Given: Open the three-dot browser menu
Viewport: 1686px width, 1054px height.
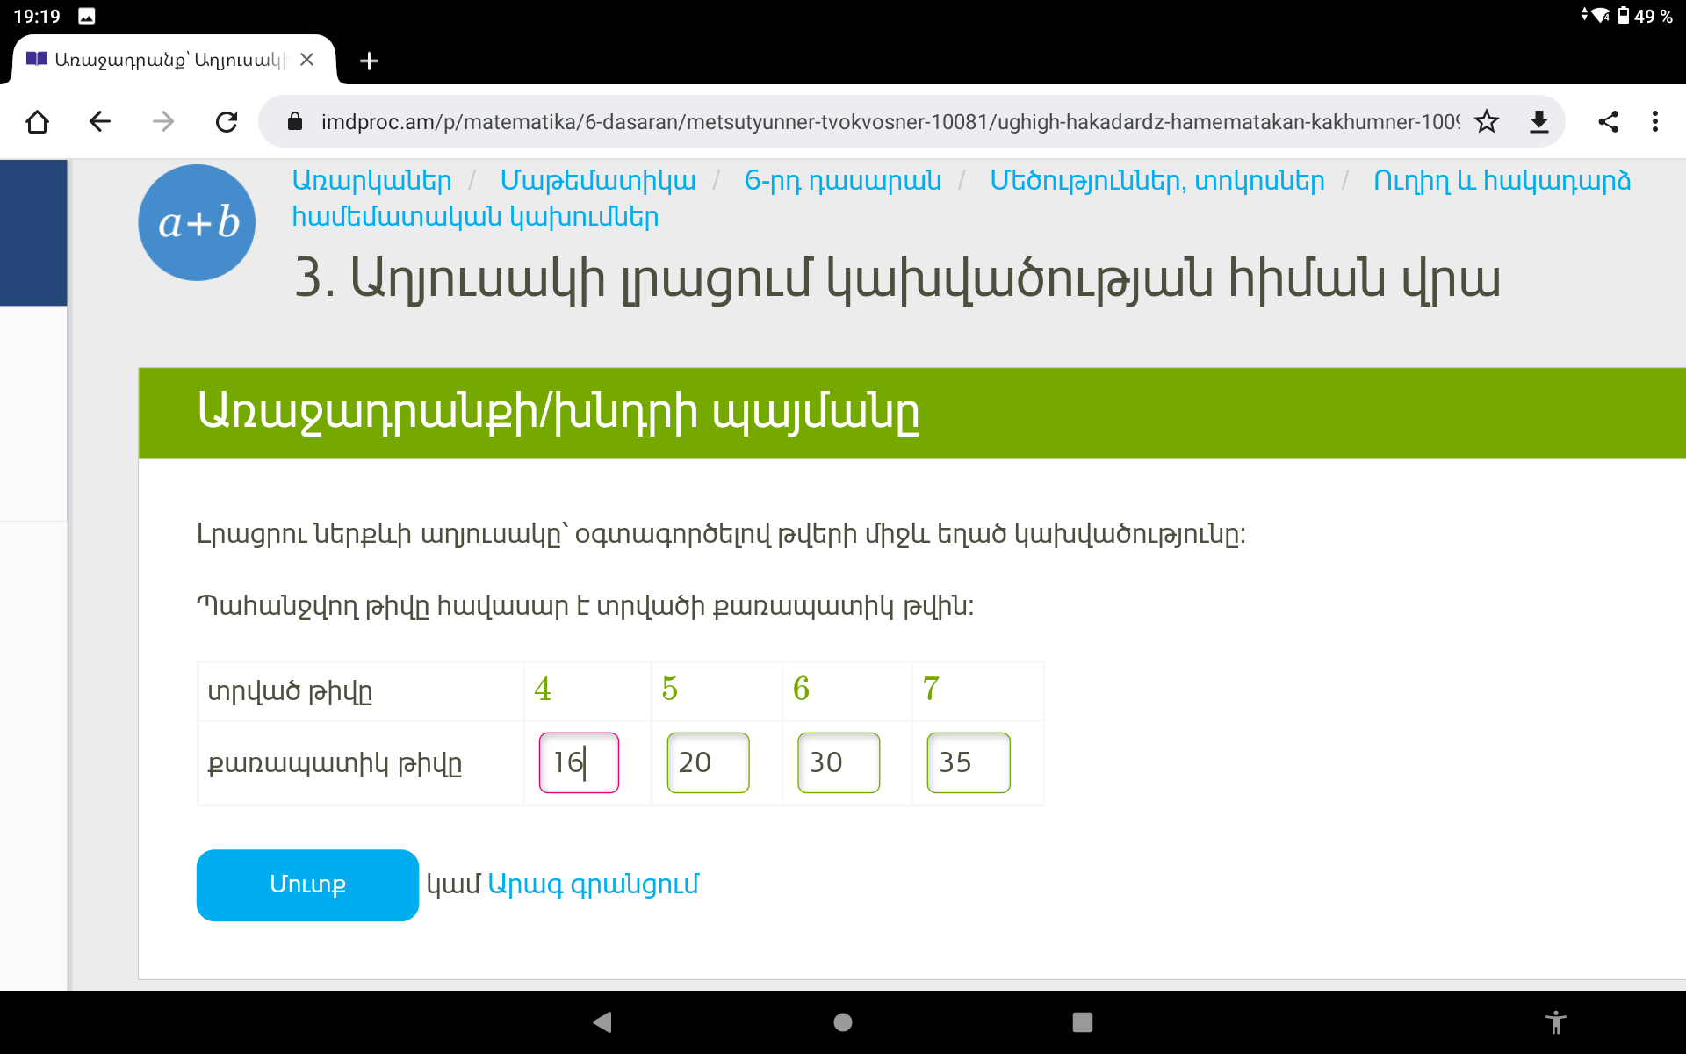Looking at the screenshot, I should 1655,121.
